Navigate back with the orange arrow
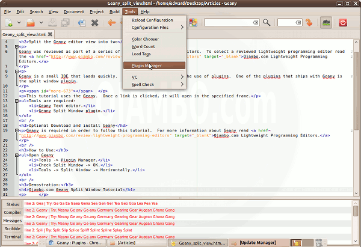361x247 pixels. click(x=111, y=23)
